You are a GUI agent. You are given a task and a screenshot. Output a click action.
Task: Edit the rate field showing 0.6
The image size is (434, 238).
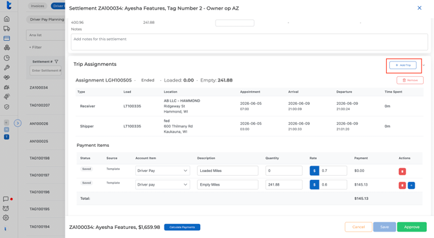pos(333,185)
